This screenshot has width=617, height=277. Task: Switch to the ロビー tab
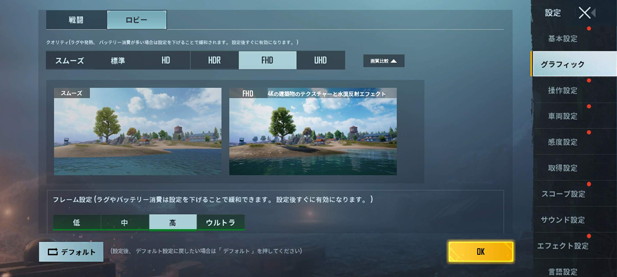[x=137, y=20]
